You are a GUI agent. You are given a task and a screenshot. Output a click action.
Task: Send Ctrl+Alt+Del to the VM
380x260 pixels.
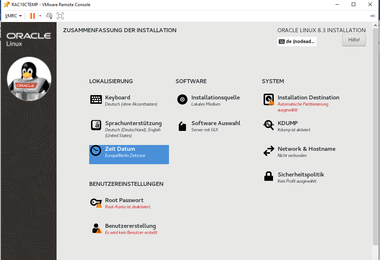[x=49, y=16]
